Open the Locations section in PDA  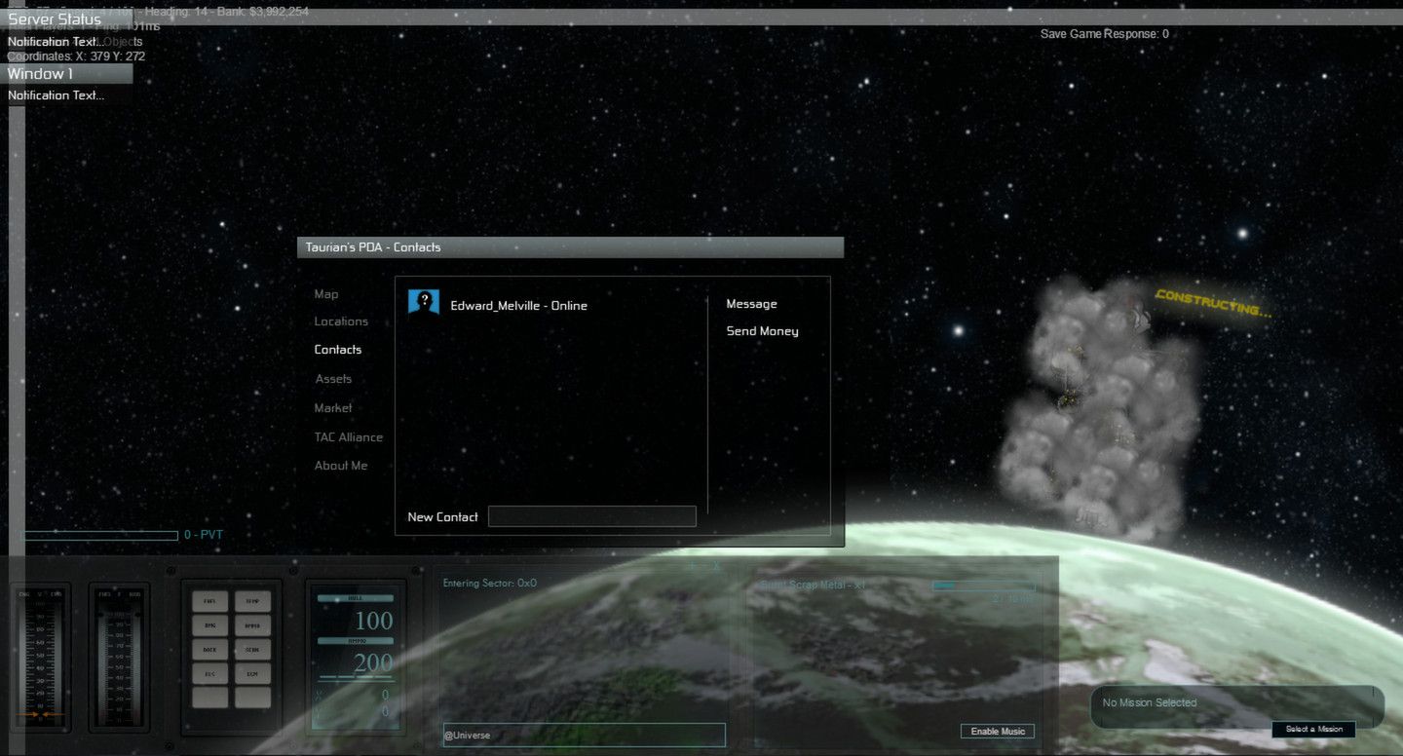pos(341,321)
